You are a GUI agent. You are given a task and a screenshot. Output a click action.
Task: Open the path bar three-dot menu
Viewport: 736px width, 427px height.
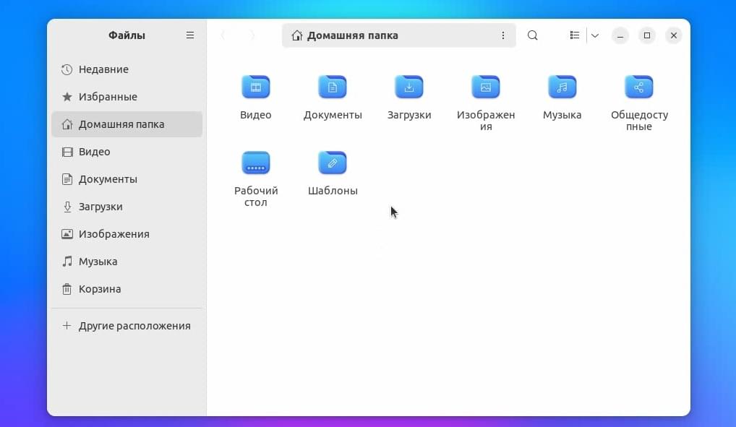pos(502,35)
